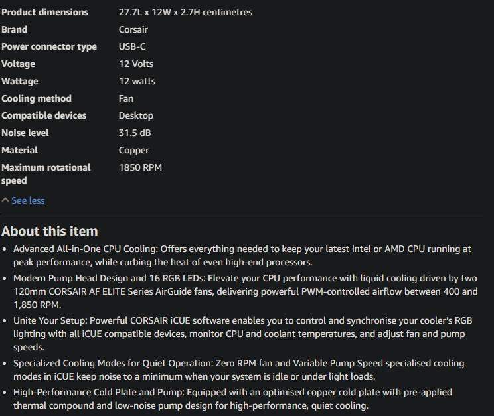Click the Product dimensions label
Image resolution: width=494 pixels, height=416 pixels.
pos(44,12)
